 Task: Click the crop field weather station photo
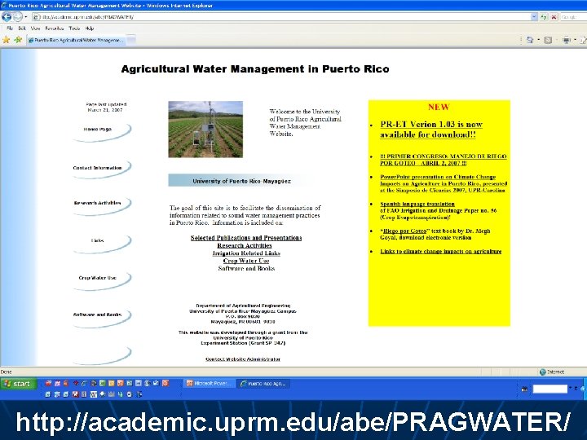(x=205, y=129)
